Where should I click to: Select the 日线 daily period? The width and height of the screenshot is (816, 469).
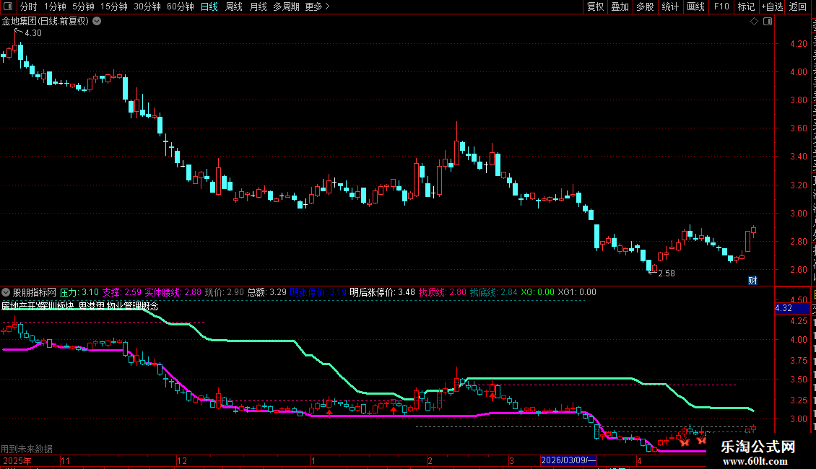pyautogui.click(x=209, y=6)
